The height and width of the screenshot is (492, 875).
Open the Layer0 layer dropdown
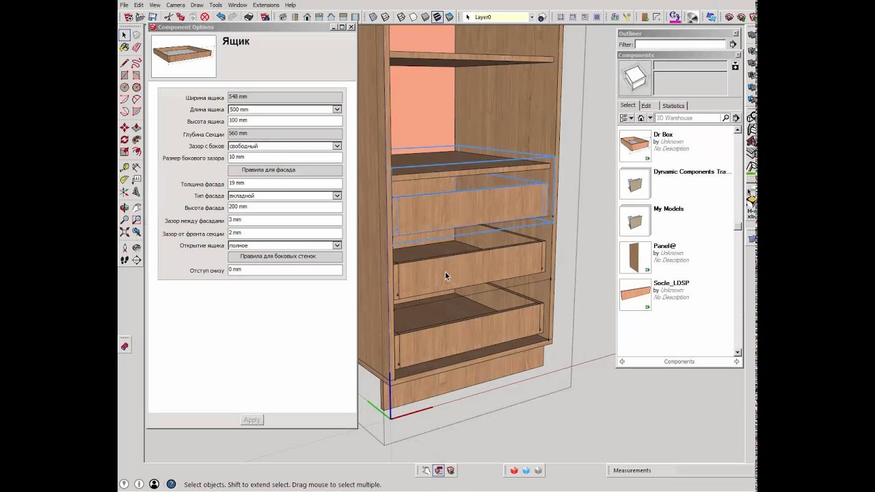(531, 17)
